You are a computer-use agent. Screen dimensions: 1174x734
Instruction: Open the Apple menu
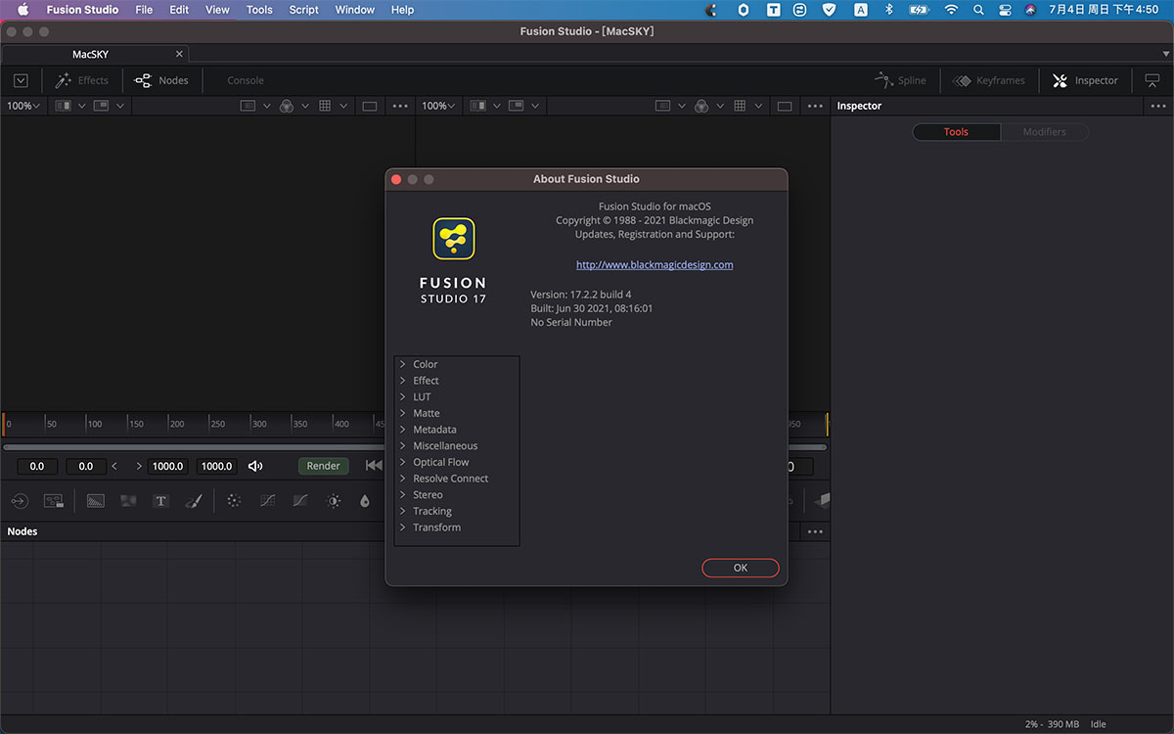pyautogui.click(x=23, y=10)
